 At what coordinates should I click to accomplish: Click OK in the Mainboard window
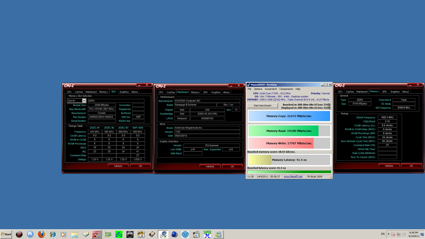pos(232,166)
